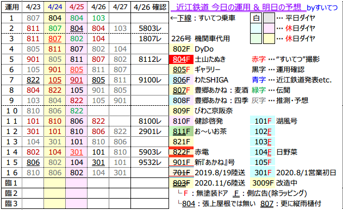
Task: Click the 2020.11/6陸送 note
Action: pos(220,183)
